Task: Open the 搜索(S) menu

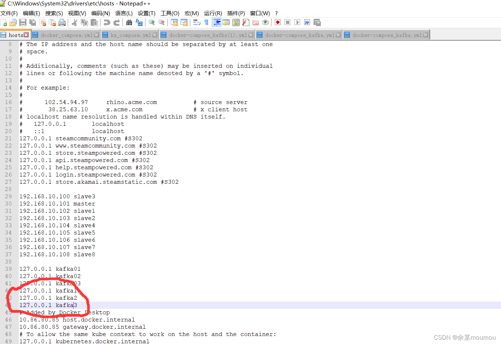Action: coord(54,13)
